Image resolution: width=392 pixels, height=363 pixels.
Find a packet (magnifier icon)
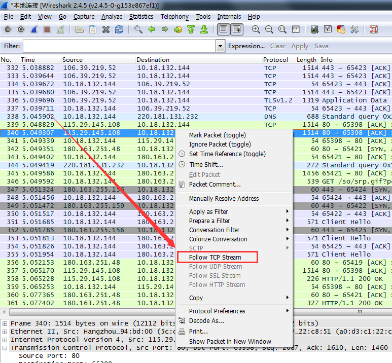pos(138,29)
